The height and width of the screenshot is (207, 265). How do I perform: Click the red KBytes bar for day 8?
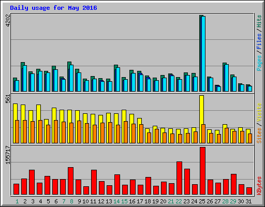pyautogui.click(x=71, y=181)
